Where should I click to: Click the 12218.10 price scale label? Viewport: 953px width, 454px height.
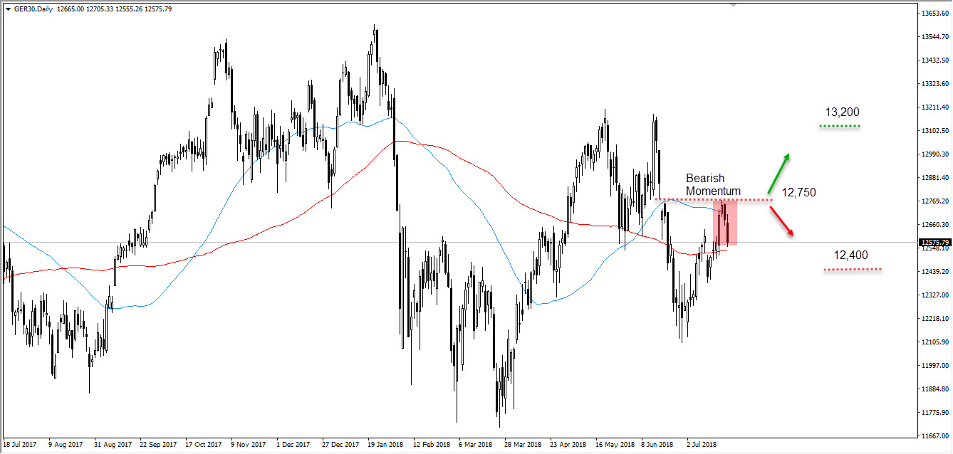[935, 318]
